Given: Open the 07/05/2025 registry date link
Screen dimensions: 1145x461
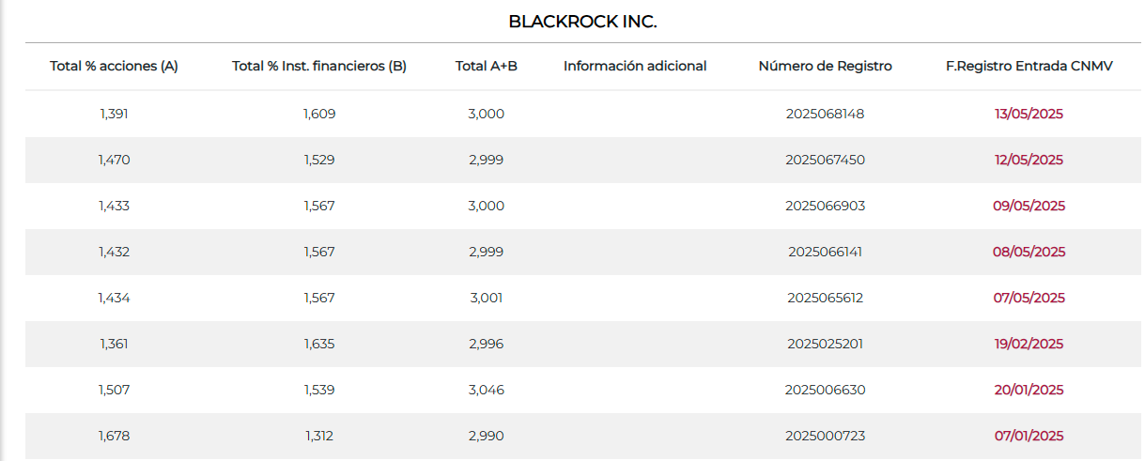Looking at the screenshot, I should 1029,298.
